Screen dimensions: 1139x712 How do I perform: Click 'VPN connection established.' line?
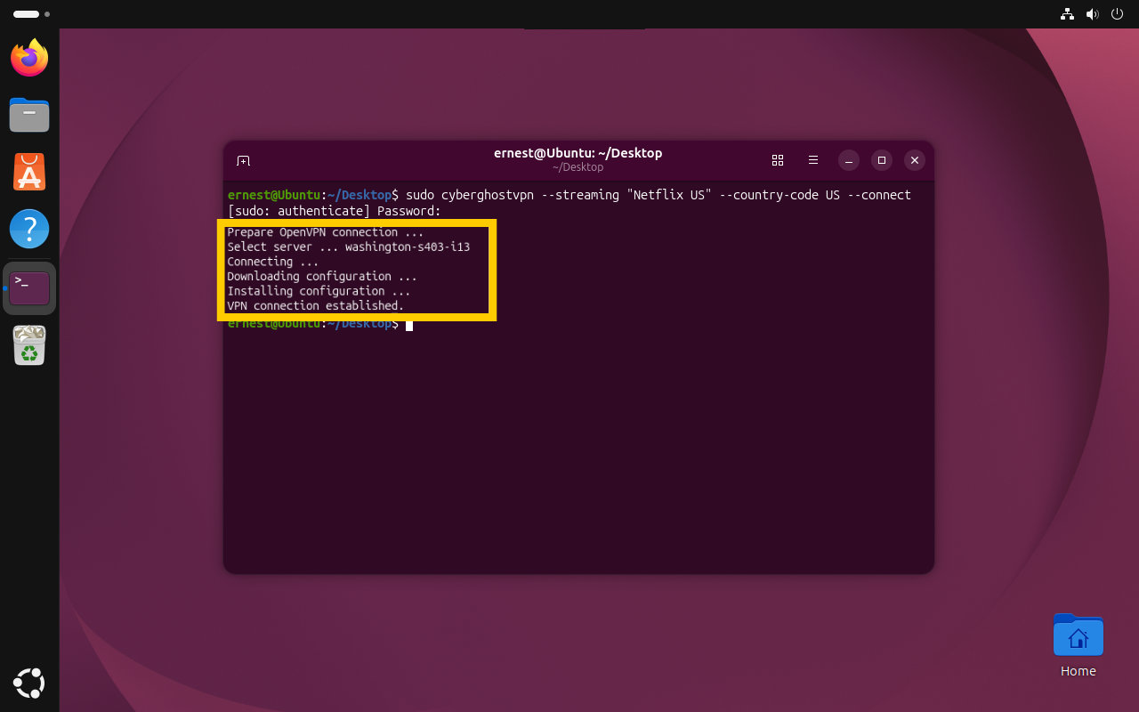point(316,305)
